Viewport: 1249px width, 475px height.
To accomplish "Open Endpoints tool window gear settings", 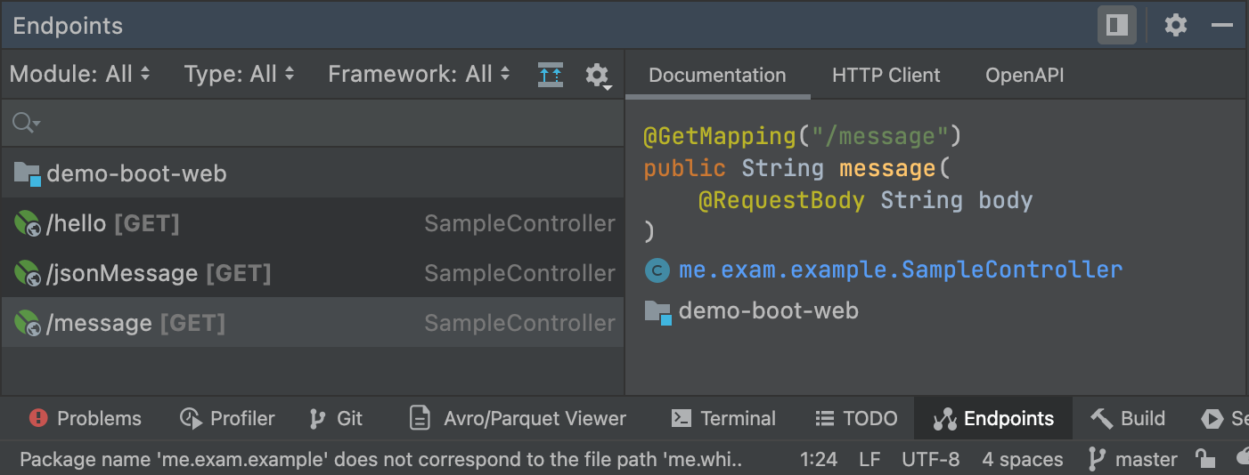I will (1176, 25).
